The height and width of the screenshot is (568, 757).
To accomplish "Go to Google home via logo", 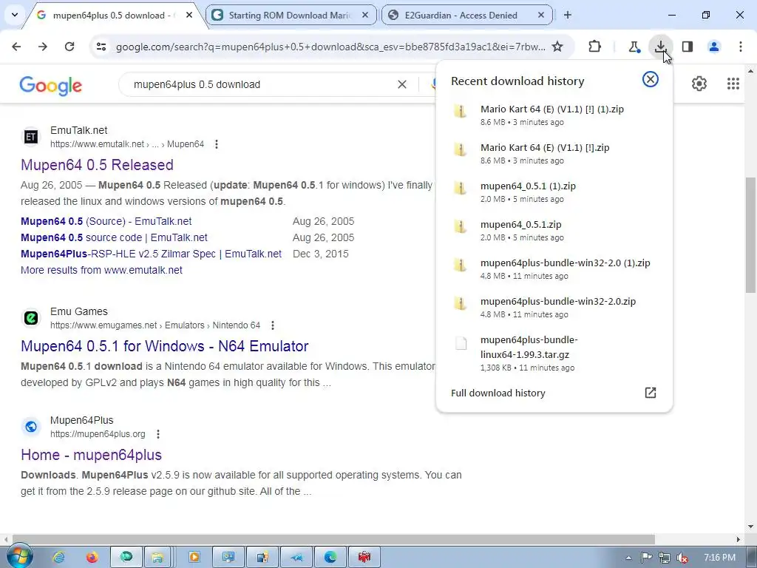I will (51, 86).
